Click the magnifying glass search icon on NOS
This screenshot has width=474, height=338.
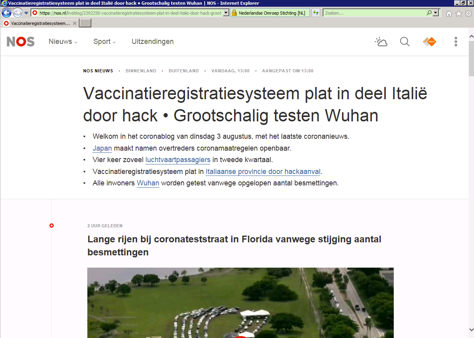[404, 42]
